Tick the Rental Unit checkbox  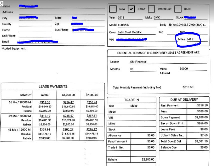[151, 9]
